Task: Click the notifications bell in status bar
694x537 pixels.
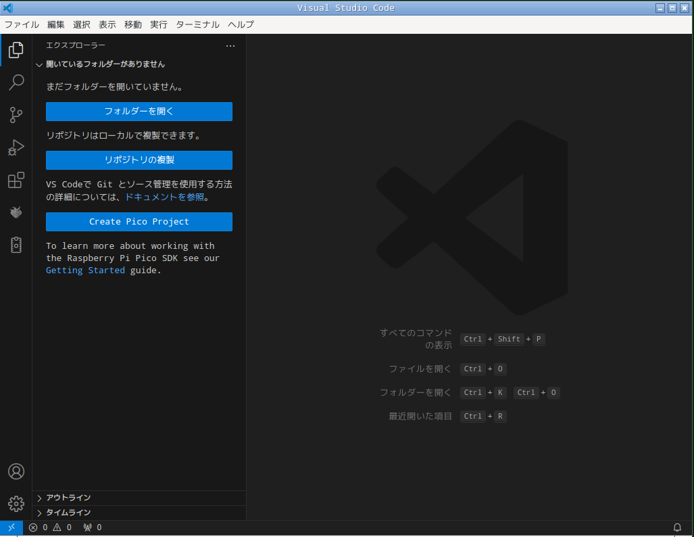Action: (677, 528)
